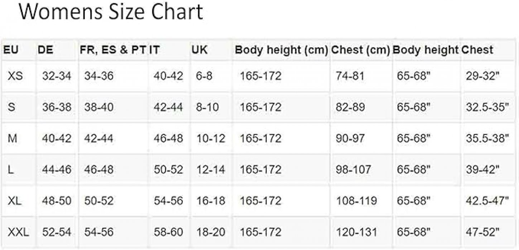Click the UK column header
519x250 pixels.
(x=200, y=50)
